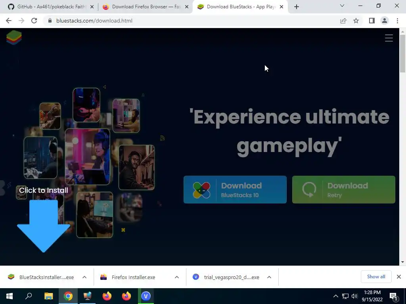The height and width of the screenshot is (304, 406).
Task: Close the Download BlueStacks tab
Action: point(282,7)
